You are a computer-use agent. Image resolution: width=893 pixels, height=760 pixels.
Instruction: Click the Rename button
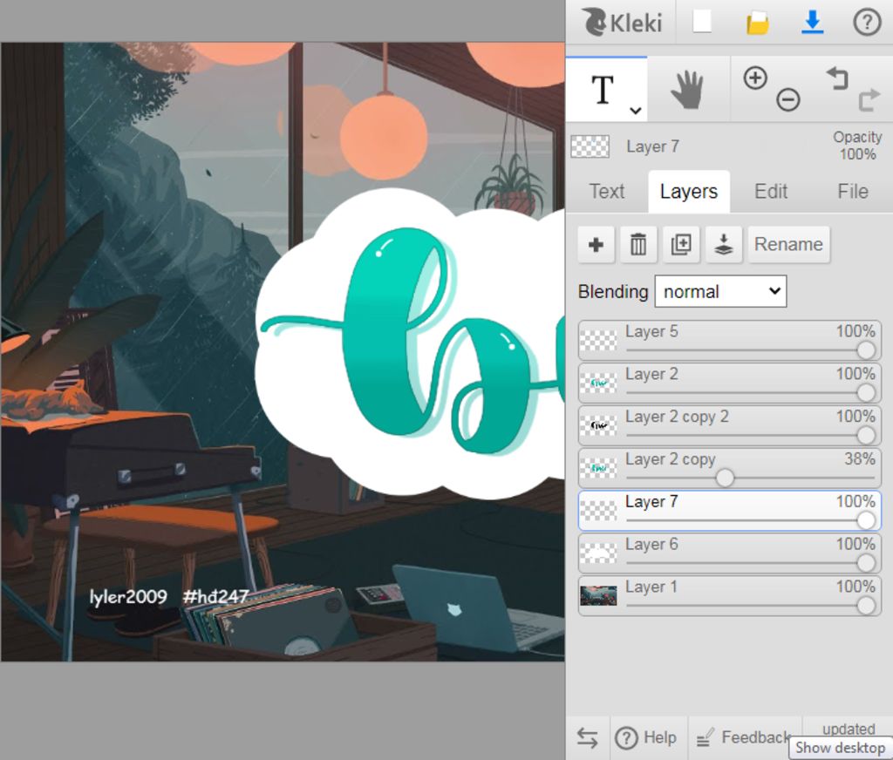pos(788,245)
